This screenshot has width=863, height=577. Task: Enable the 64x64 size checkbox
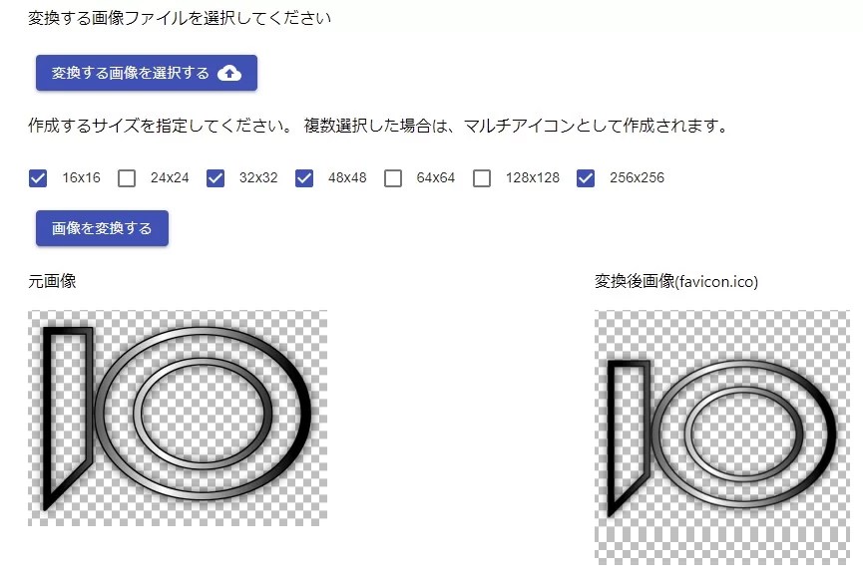(x=393, y=178)
